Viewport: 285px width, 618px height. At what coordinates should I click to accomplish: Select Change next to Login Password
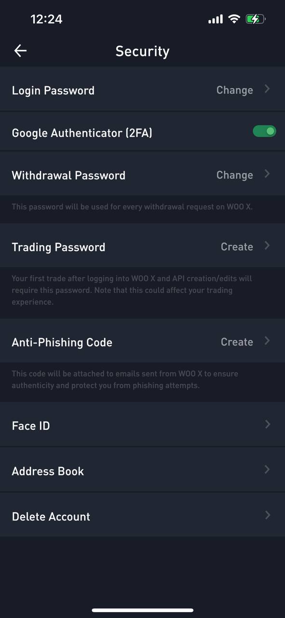click(x=234, y=90)
